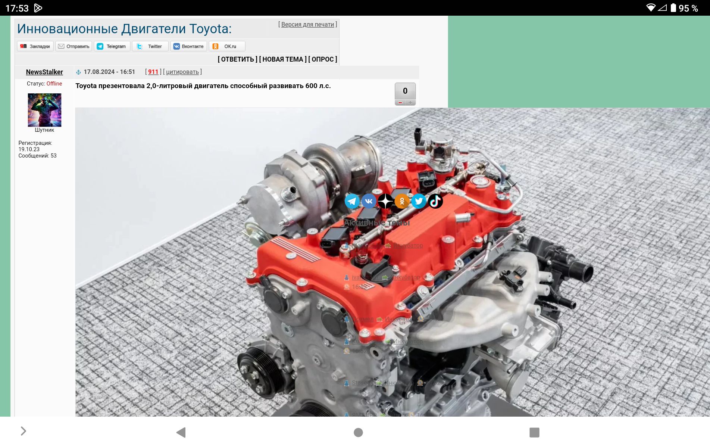Share the topic via the Twitter toolbar button
This screenshot has width=710, height=448.
(150, 46)
